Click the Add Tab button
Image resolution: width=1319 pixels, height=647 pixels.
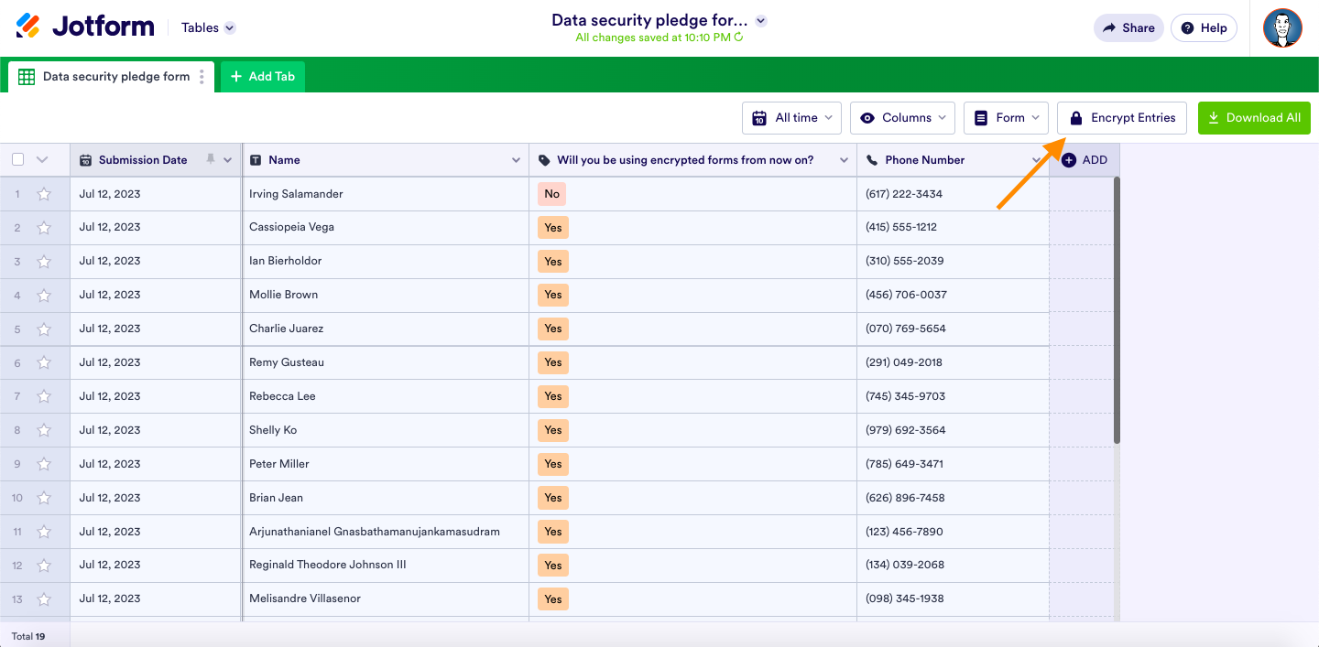pos(263,77)
